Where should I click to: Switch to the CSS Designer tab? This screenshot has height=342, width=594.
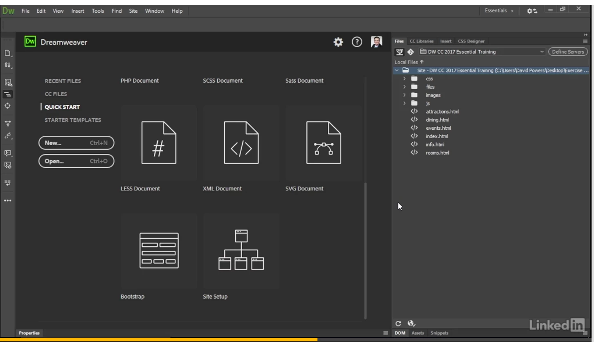click(x=471, y=41)
